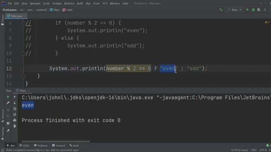Open the Run tool window button
Screen dimensions: 271x152
(11, 146)
